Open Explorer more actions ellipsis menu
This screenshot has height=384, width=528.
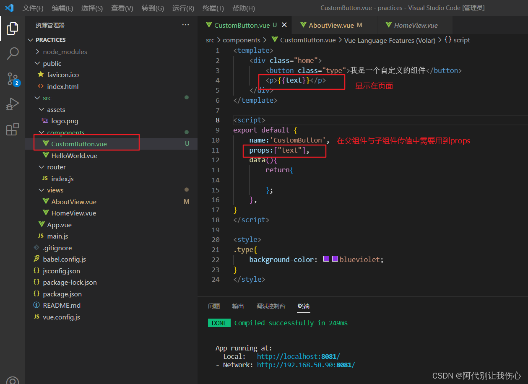pyautogui.click(x=185, y=25)
